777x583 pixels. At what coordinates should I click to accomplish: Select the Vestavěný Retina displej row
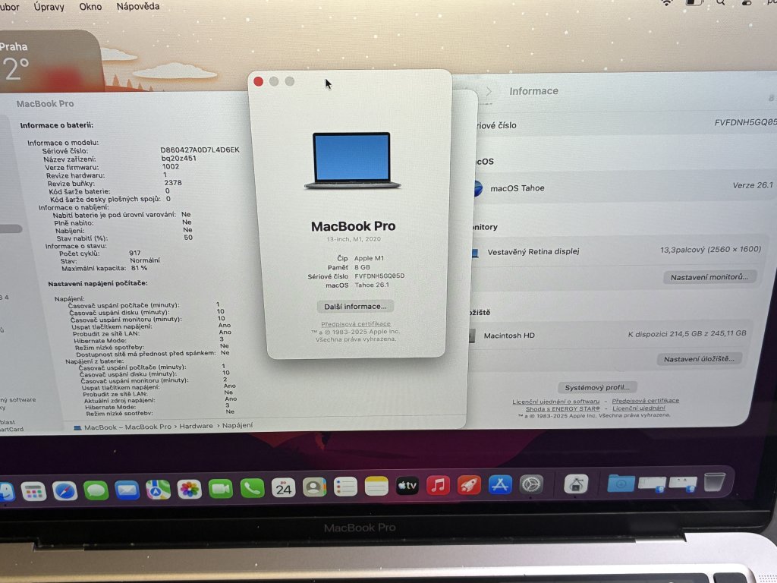616,251
